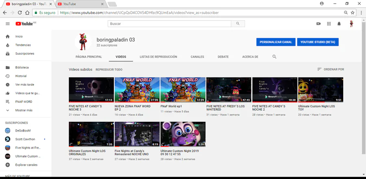Open Ultimate Custom Night LOS TOY thumbnail

click(x=321, y=90)
